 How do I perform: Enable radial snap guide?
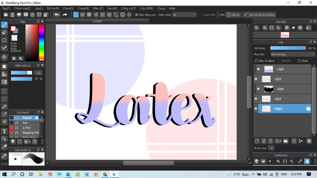point(102,15)
